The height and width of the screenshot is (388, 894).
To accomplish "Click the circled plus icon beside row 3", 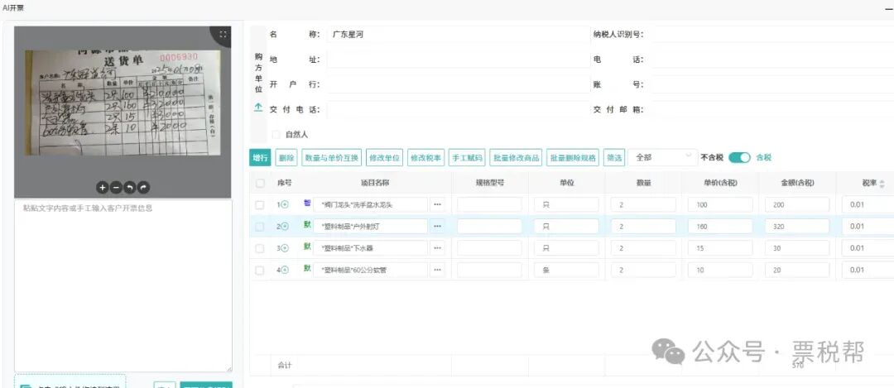I will [x=285, y=248].
